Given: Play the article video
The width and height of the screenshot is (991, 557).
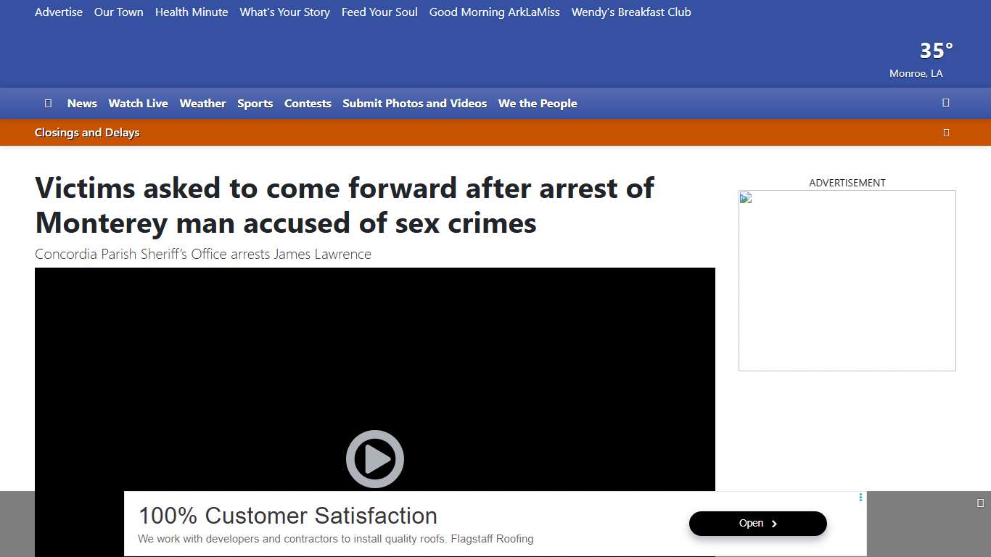Looking at the screenshot, I should pyautogui.click(x=374, y=459).
